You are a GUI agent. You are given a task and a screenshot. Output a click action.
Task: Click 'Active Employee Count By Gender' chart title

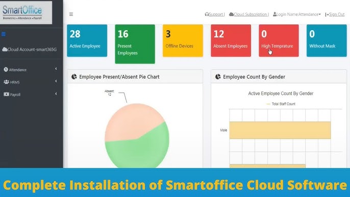click(281, 93)
